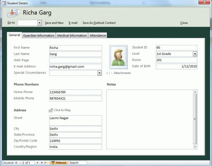212x166 pixels.
Task: Select the student photo attachment thumbnail
Action: pyautogui.click(x=118, y=57)
